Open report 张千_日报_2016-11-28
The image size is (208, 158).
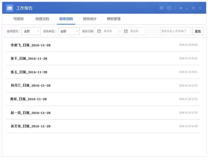(x=103, y=58)
